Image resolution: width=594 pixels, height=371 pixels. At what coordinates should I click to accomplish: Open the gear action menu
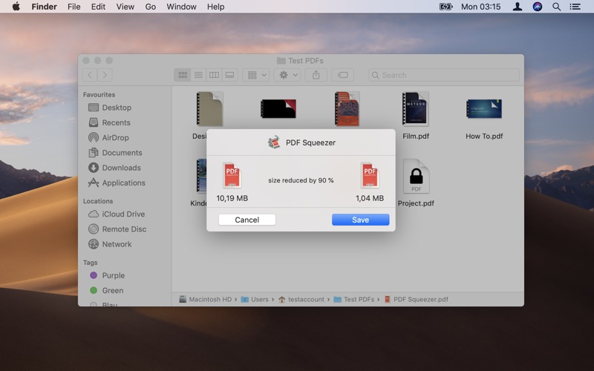click(x=287, y=75)
